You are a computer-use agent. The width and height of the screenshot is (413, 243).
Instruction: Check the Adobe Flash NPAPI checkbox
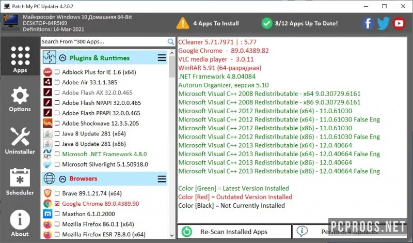click(57, 103)
